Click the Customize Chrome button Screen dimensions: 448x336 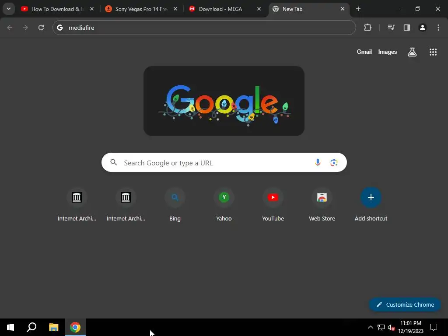point(405,304)
